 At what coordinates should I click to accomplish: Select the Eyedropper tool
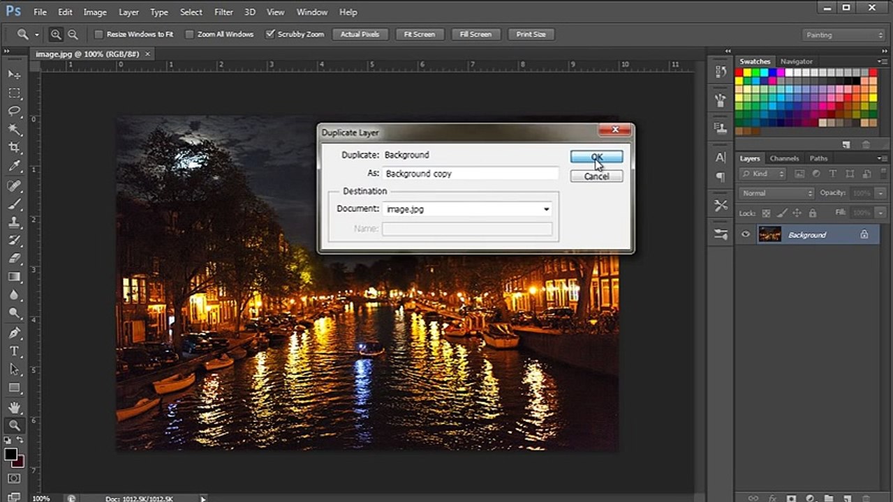[15, 167]
